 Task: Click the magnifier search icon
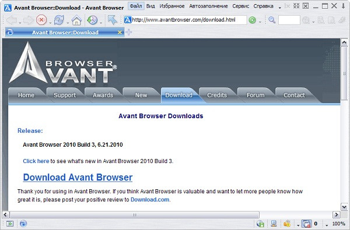(x=272, y=20)
